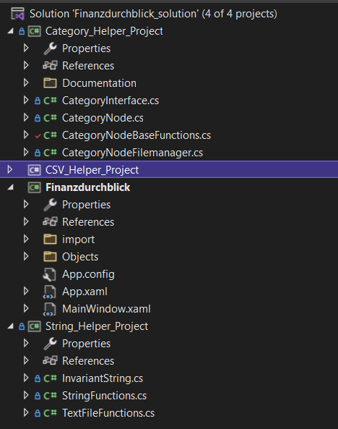Select TextFileFunctions.cs file
This screenshot has height=429, width=338.
pyautogui.click(x=108, y=413)
